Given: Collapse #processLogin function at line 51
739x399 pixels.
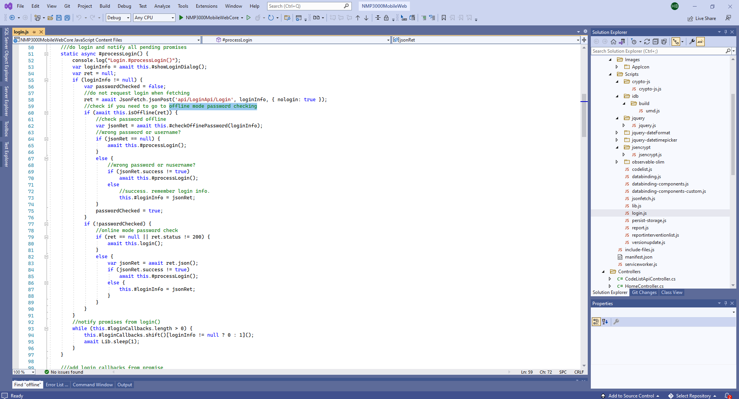Looking at the screenshot, I should pos(46,54).
